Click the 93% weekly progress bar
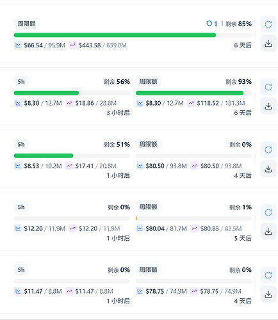 (x=193, y=93)
